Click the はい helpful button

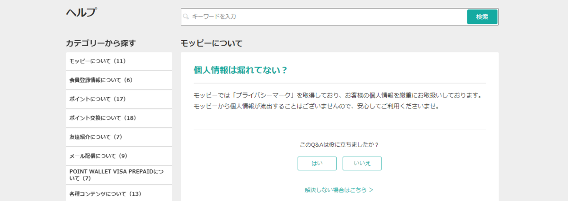pos(317,163)
